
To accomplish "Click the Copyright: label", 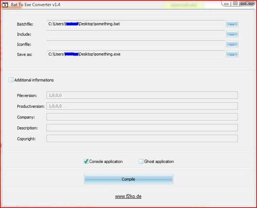I will click(26, 139).
